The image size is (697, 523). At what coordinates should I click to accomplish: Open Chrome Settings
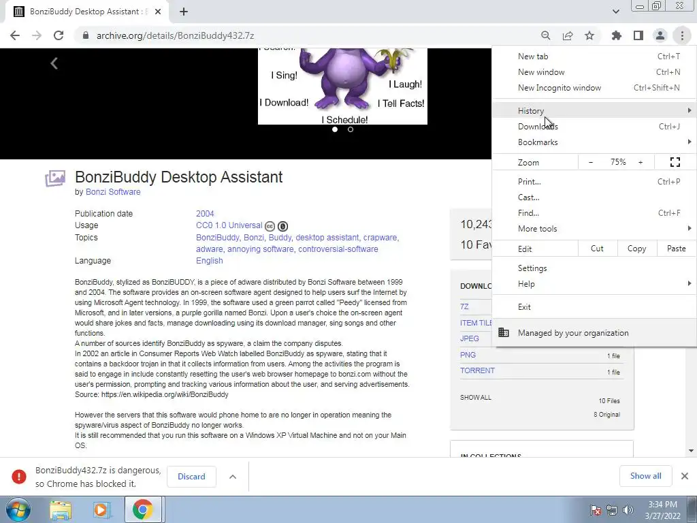[x=594, y=268]
